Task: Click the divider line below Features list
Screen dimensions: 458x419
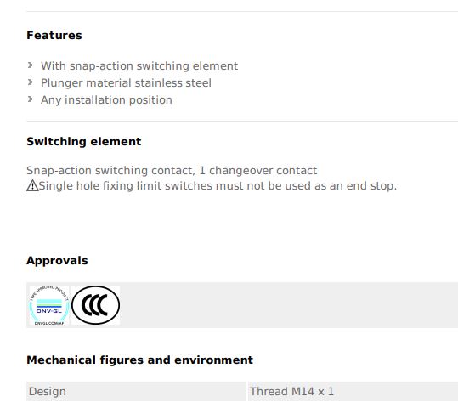Action: point(242,121)
